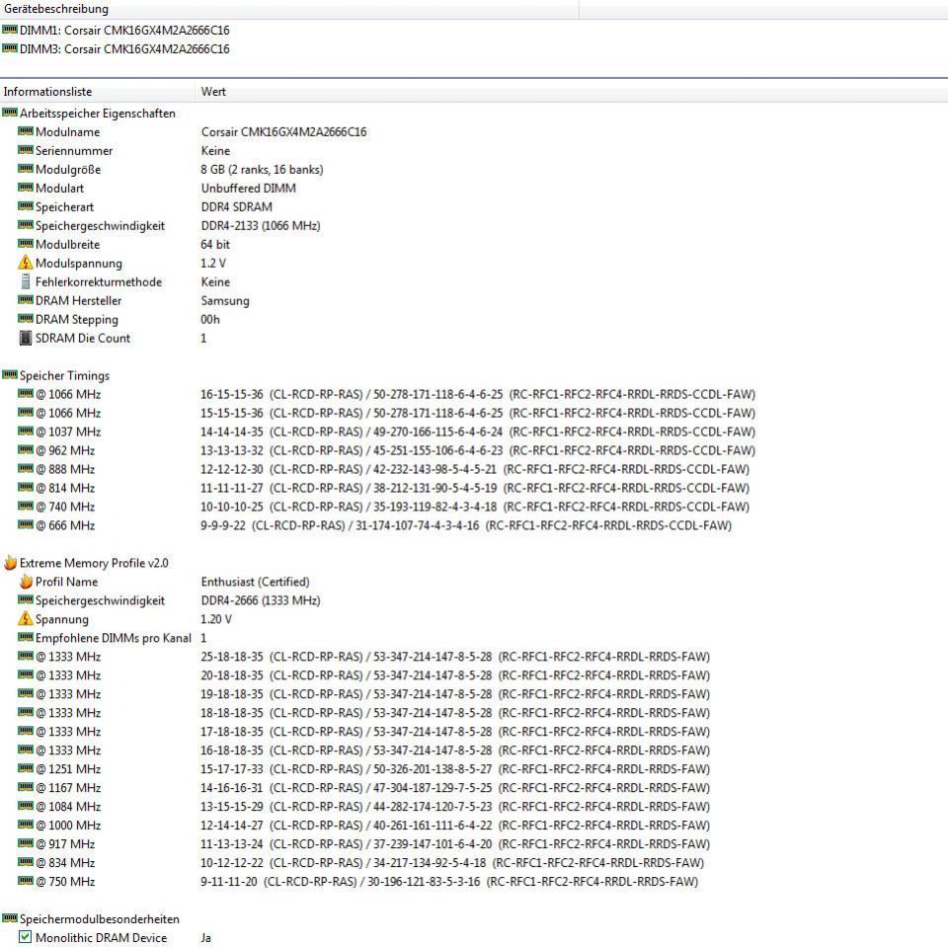Click the DIMM3 memory module icon
The width and height of the screenshot is (948, 947).
click(x=10, y=47)
